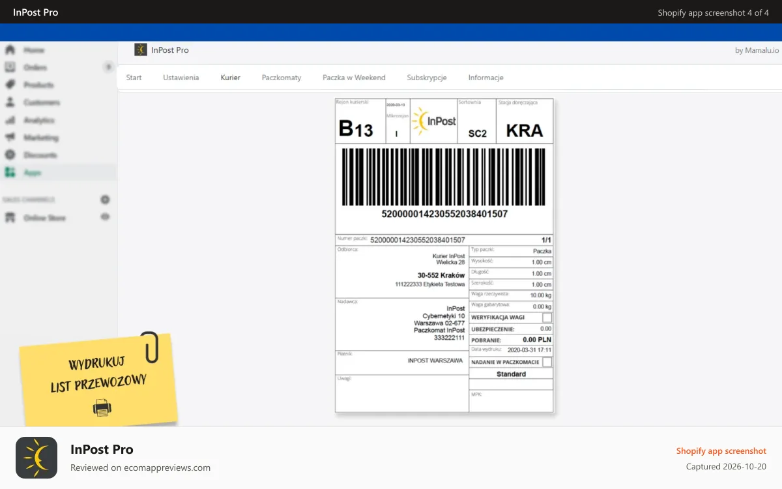This screenshot has height=489, width=782.
Task: Switch to the Start tab
Action: [134, 78]
